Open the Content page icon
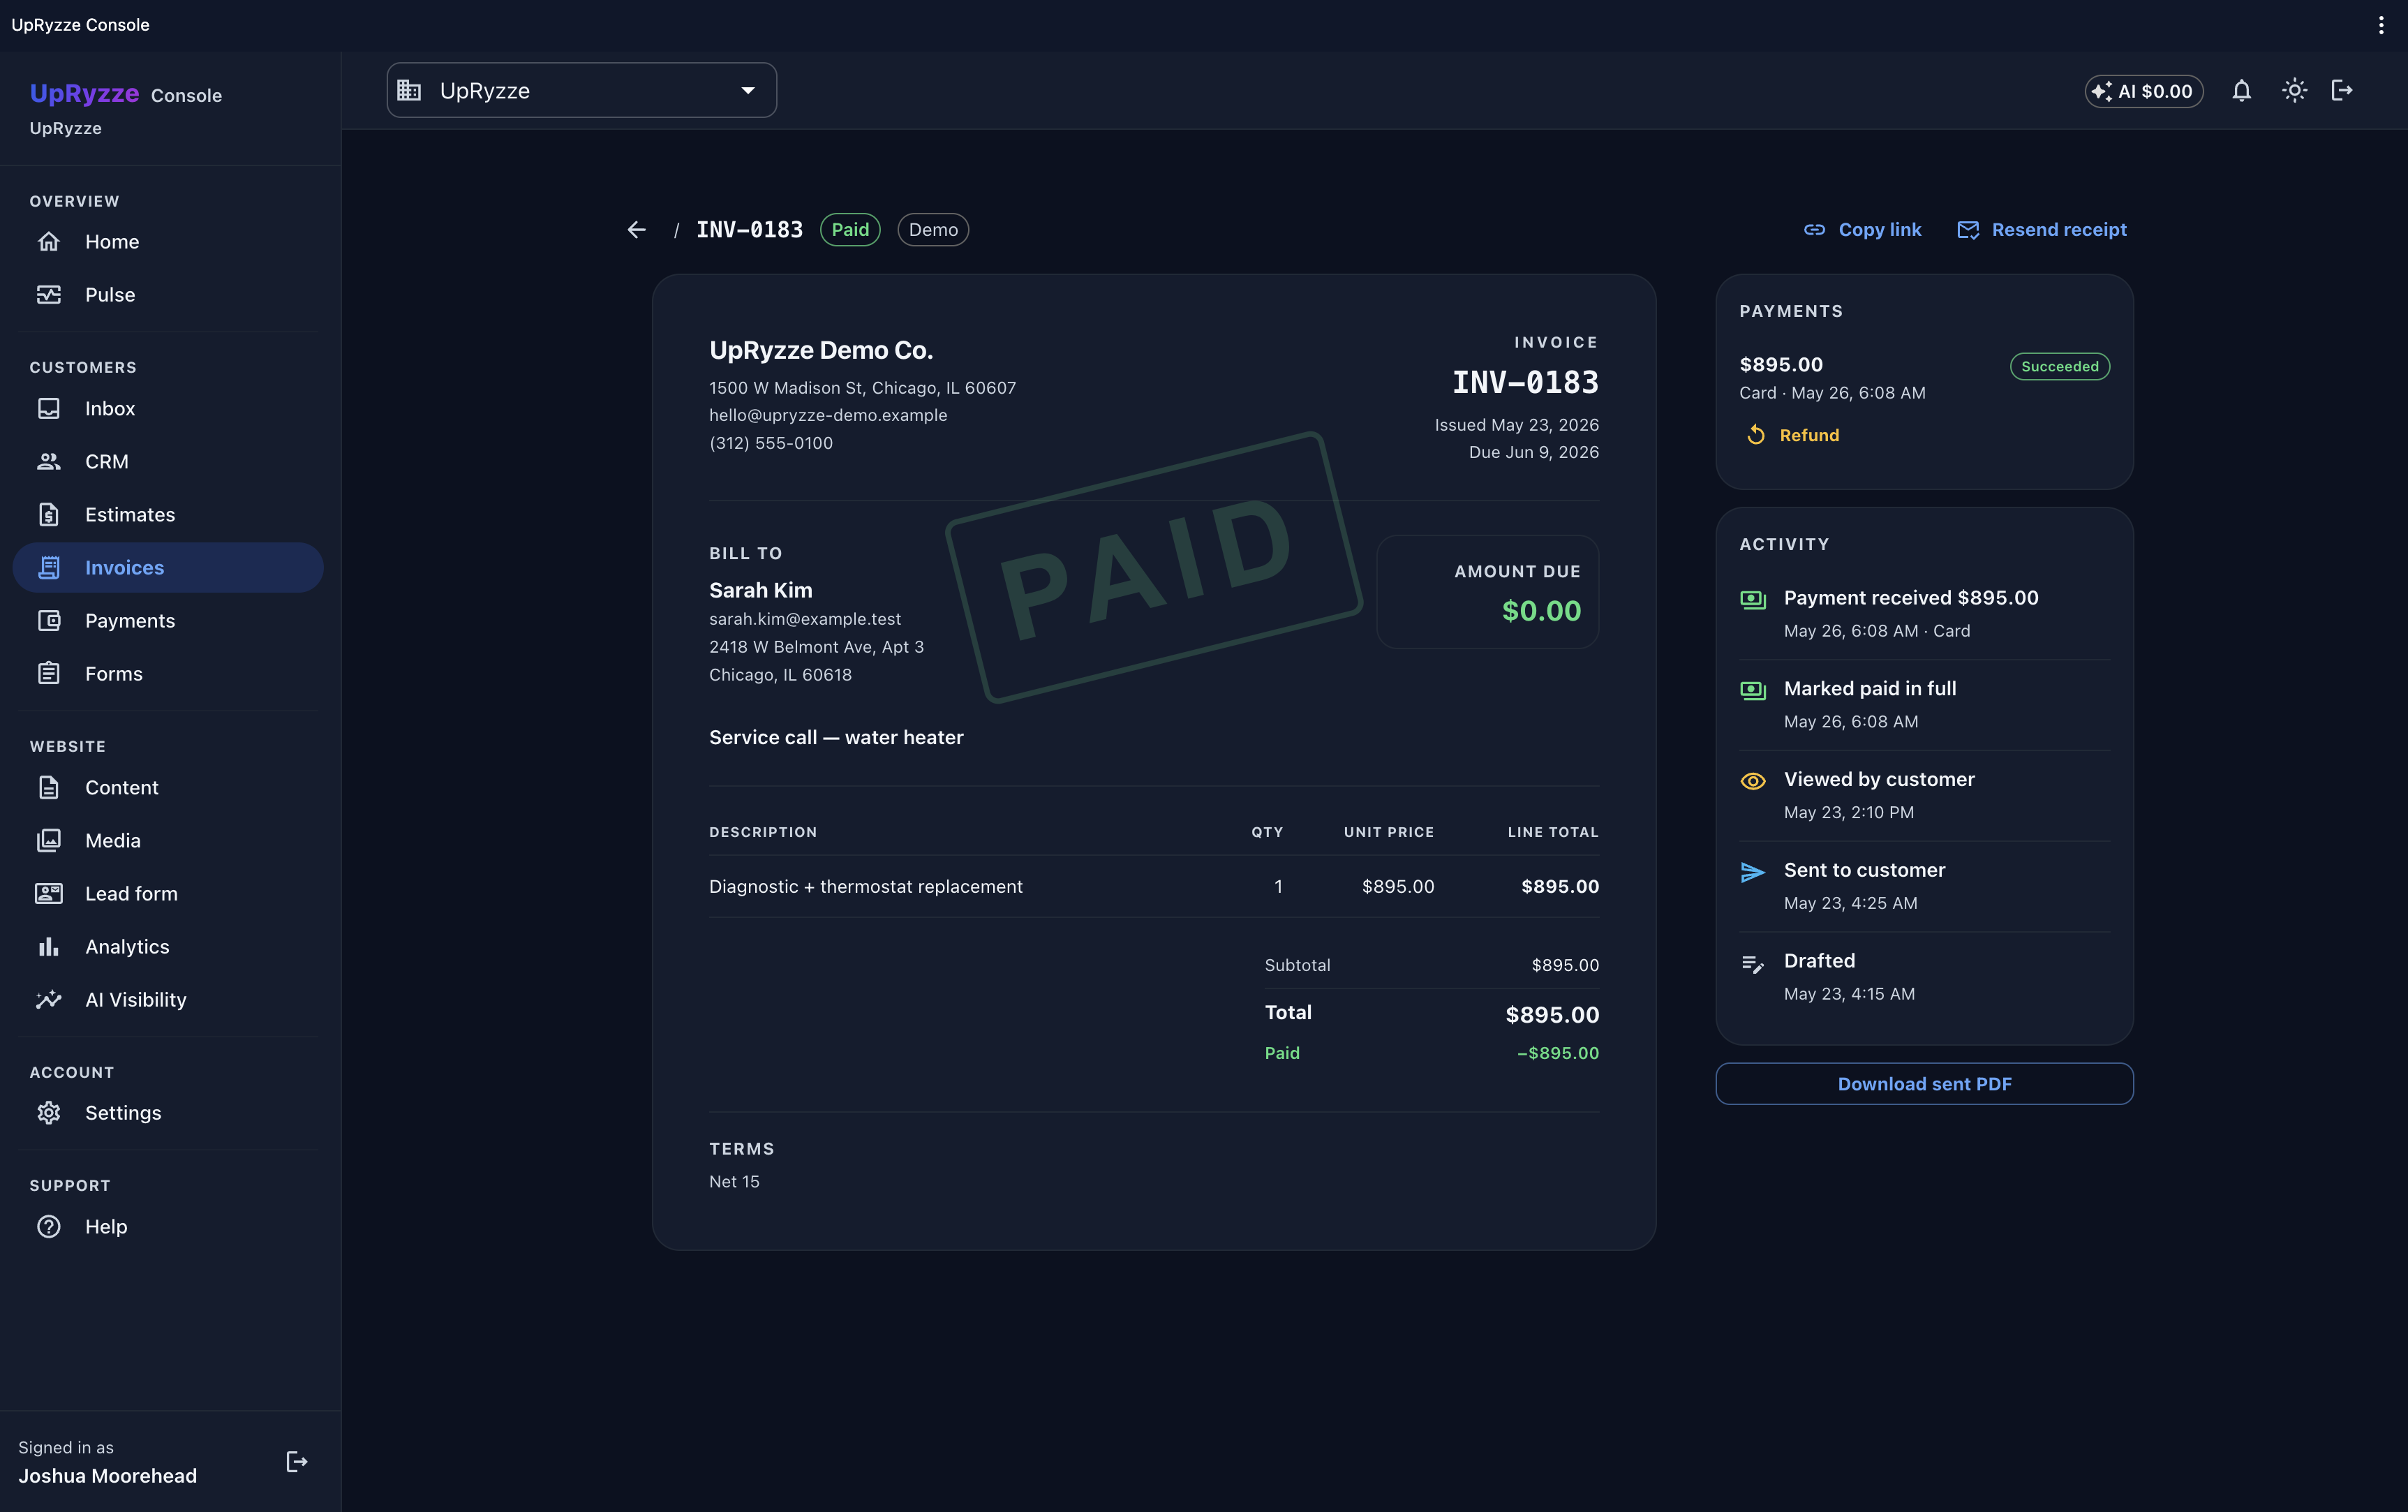 49,787
